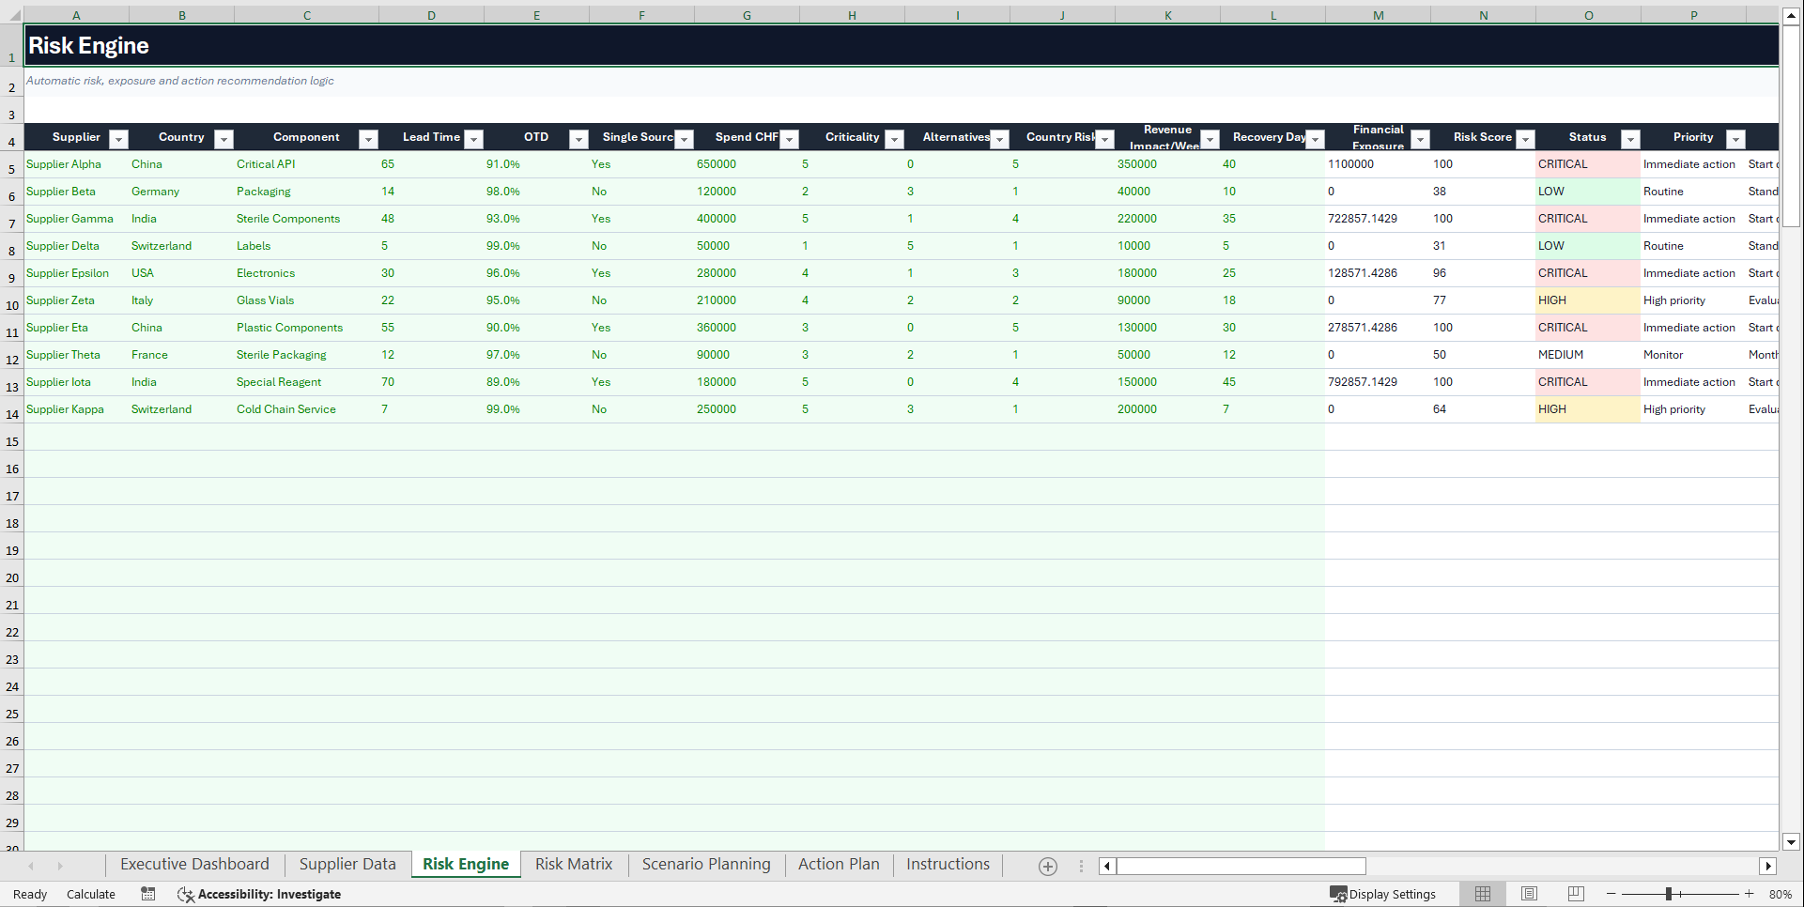
Task: Click the horizontal scrollbar thumb
Action: [1241, 866]
